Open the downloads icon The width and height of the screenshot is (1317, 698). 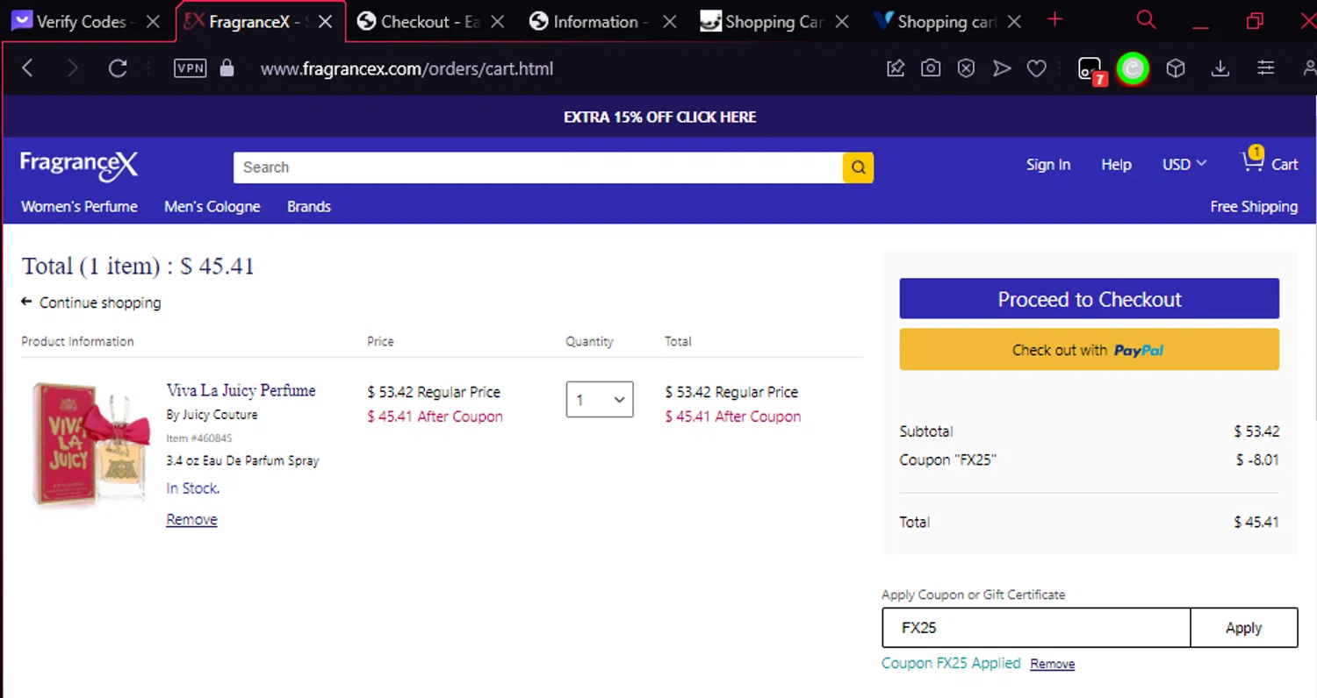coord(1220,68)
